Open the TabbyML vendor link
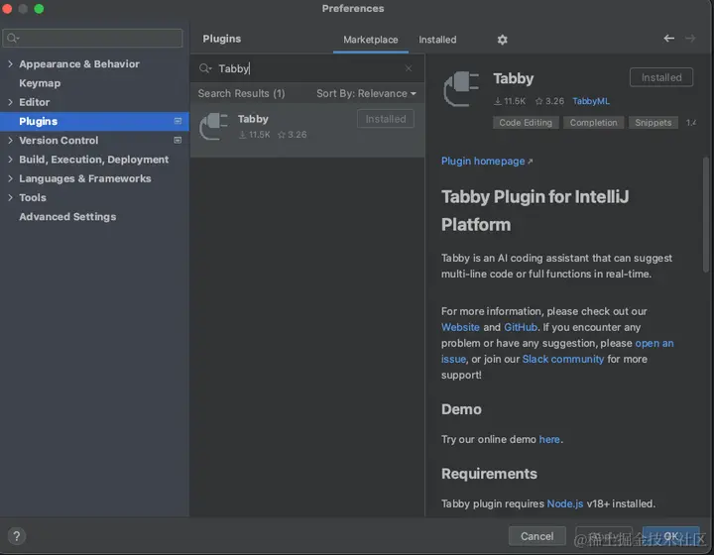 591,101
